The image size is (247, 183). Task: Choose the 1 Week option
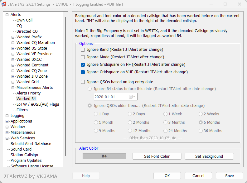click(165, 114)
